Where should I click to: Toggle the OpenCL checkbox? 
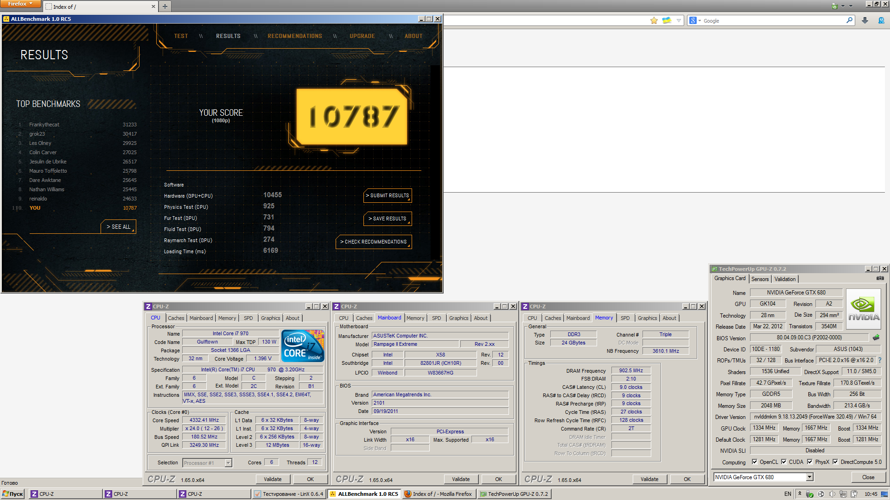click(755, 462)
